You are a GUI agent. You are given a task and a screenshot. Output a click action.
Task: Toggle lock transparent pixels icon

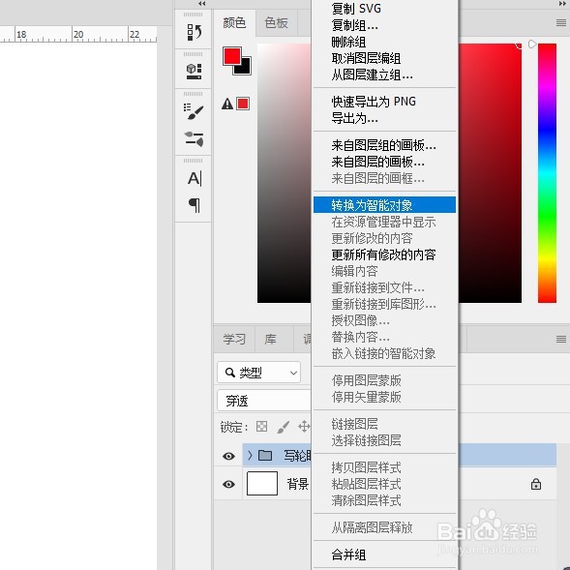[261, 426]
